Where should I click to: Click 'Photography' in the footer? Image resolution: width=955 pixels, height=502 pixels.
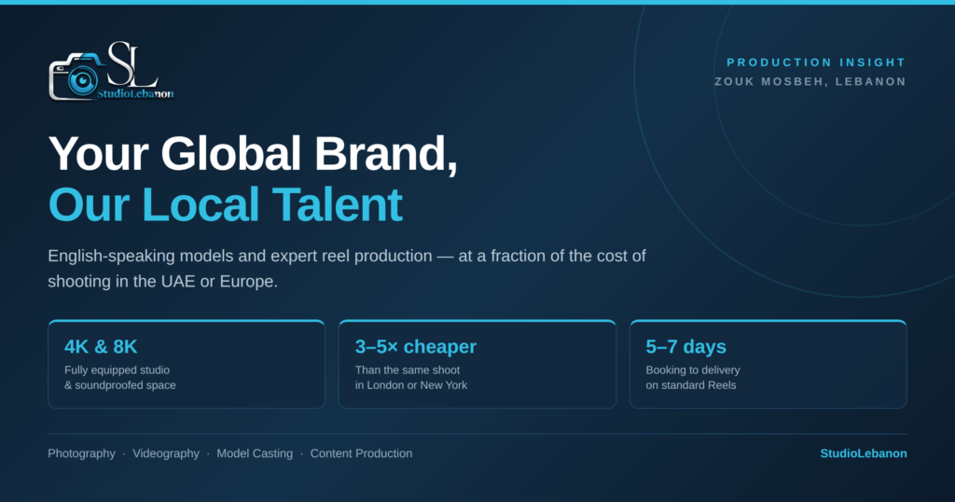click(x=82, y=453)
